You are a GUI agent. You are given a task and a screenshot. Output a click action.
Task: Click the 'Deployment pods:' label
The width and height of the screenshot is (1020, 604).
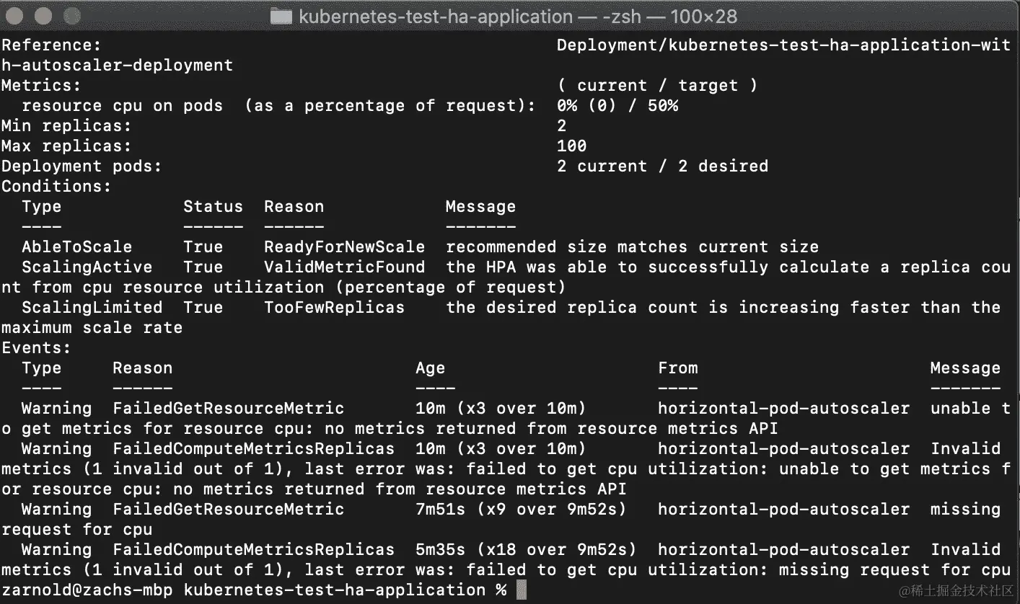(x=82, y=166)
